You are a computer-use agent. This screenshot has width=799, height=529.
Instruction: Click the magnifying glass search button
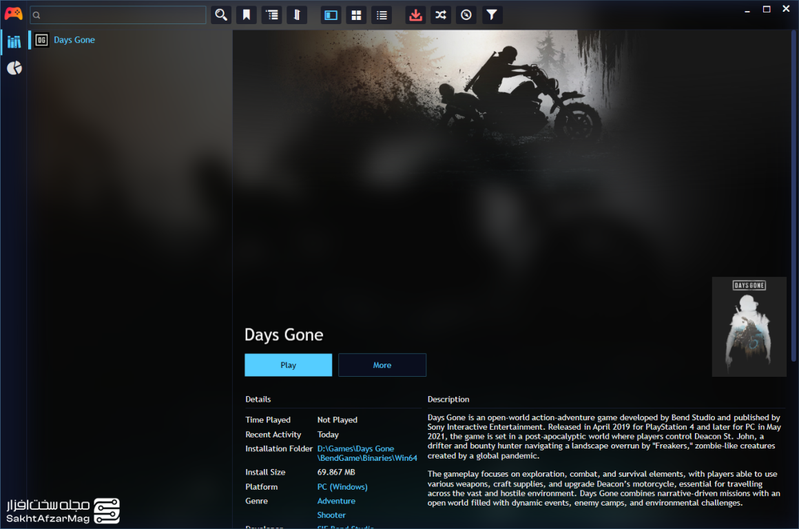(221, 14)
